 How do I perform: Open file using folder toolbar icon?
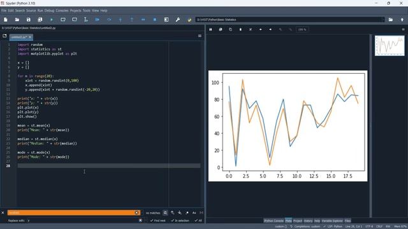(17, 20)
